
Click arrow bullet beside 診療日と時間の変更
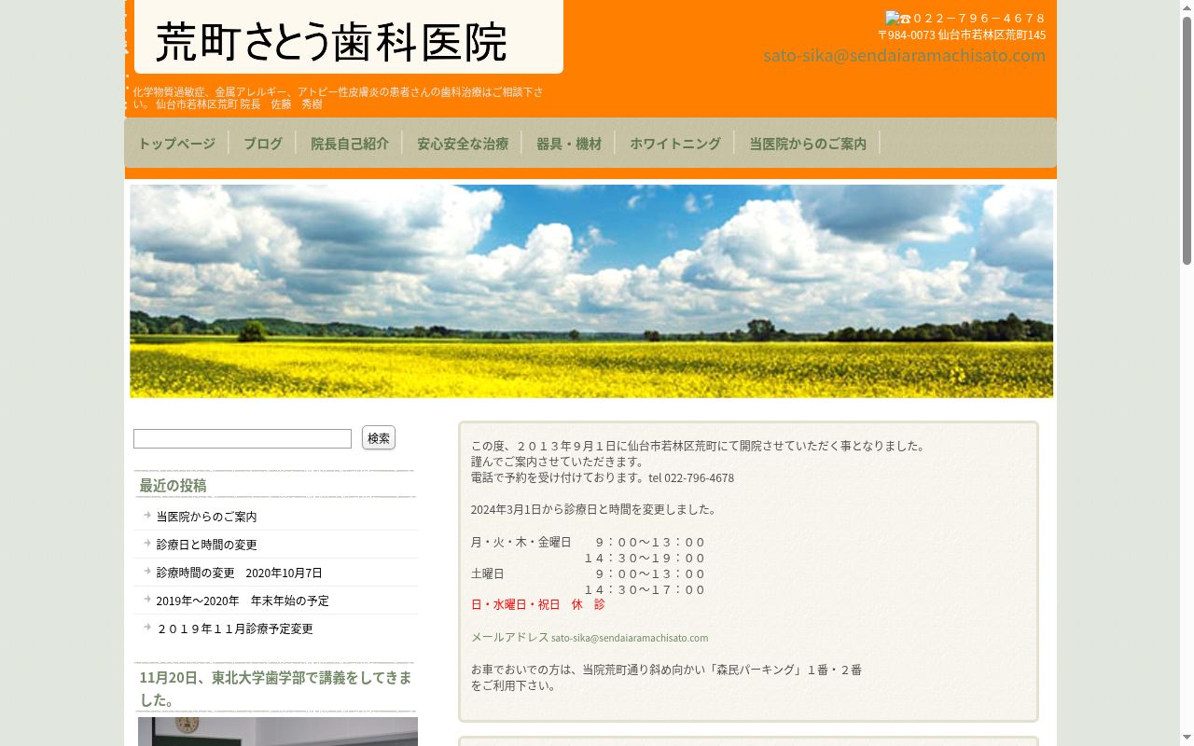point(147,543)
